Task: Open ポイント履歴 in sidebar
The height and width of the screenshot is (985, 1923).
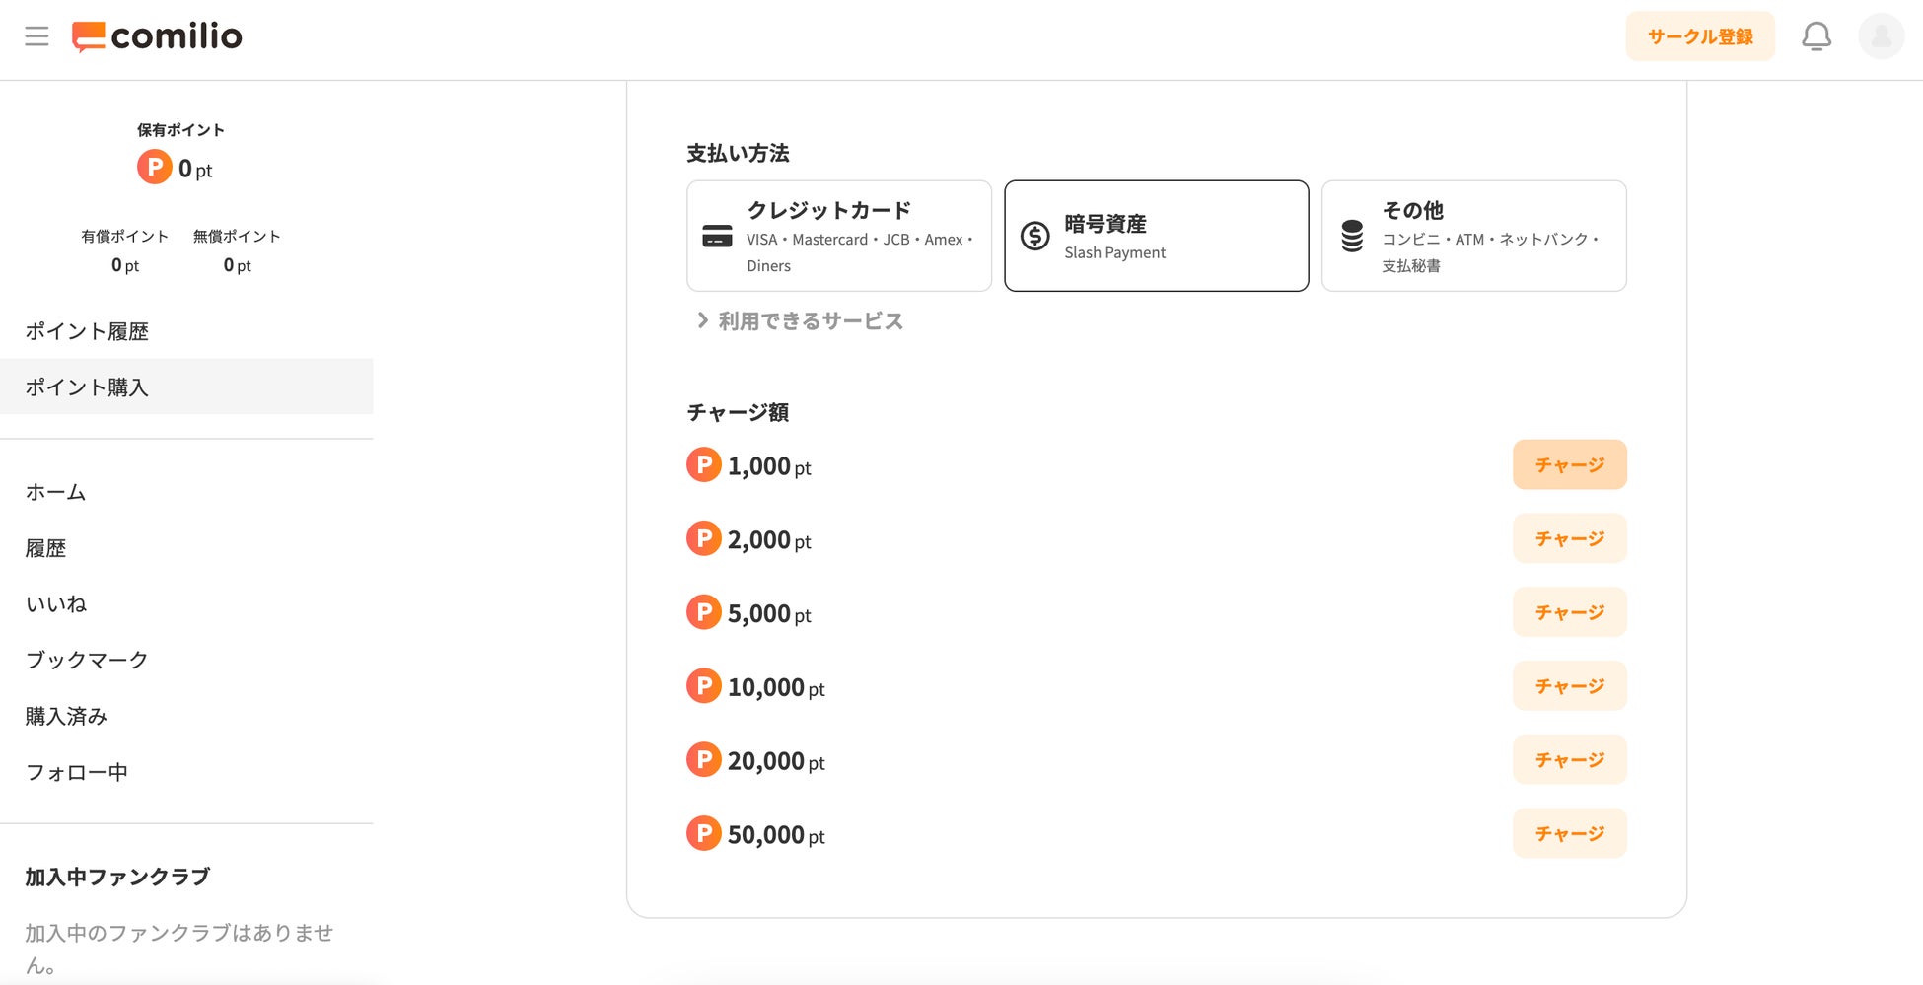Action: (87, 331)
